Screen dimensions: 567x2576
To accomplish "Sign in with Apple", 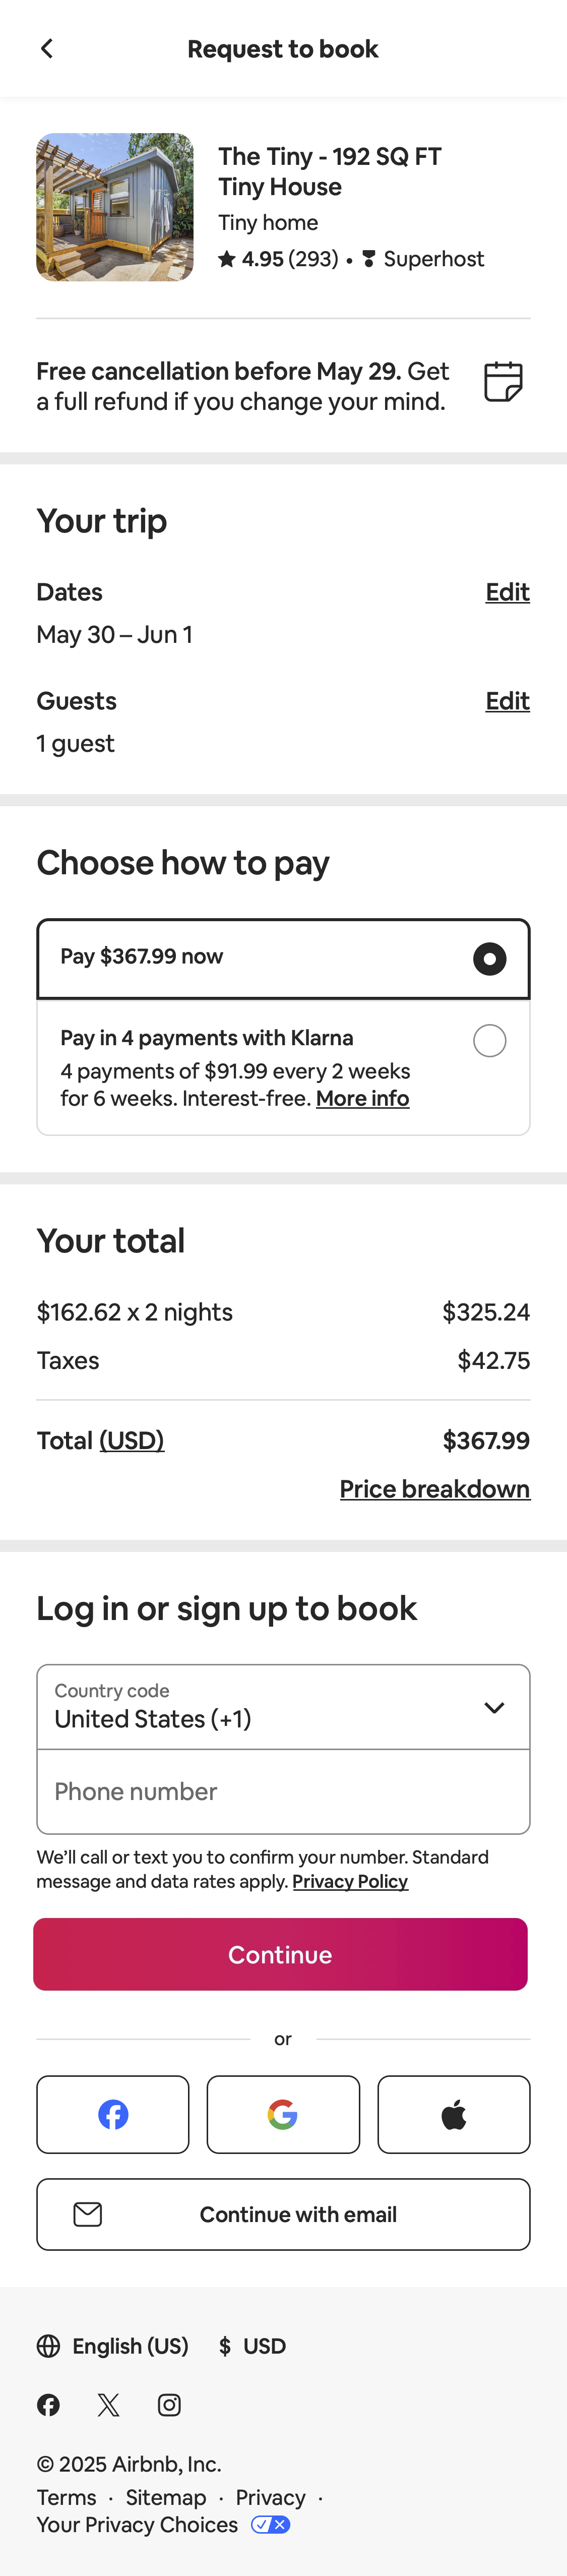I will click(x=454, y=2114).
